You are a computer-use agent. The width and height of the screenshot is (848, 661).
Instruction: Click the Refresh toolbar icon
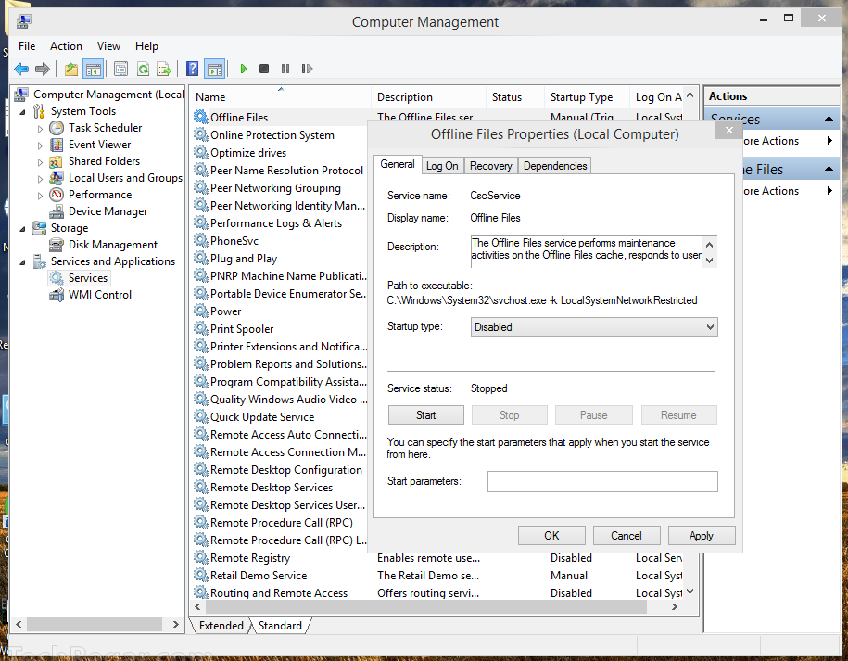143,69
